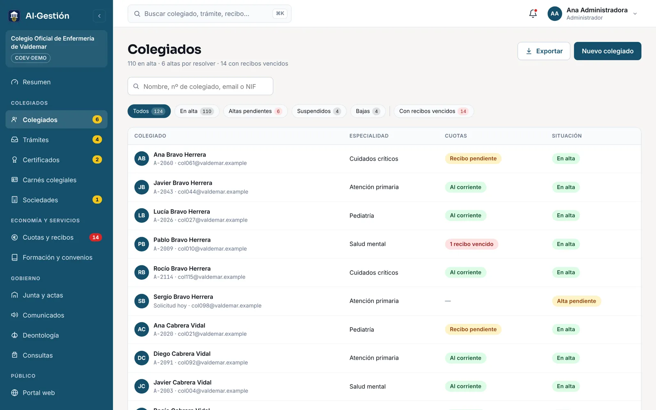Export the colegiados list
The height and width of the screenshot is (410, 656).
[544, 51]
